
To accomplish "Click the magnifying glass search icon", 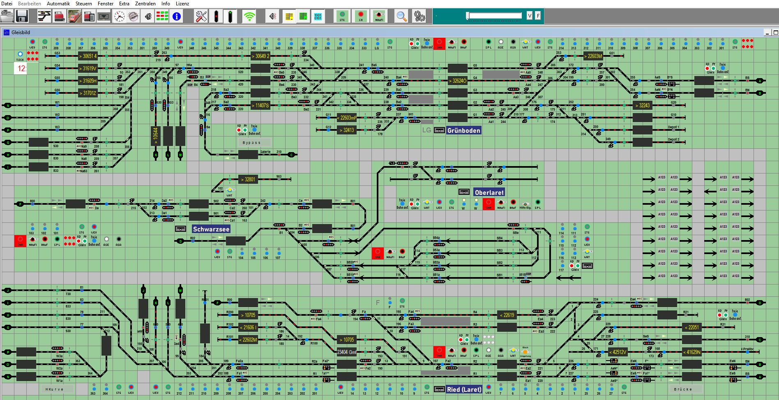I will click(401, 16).
